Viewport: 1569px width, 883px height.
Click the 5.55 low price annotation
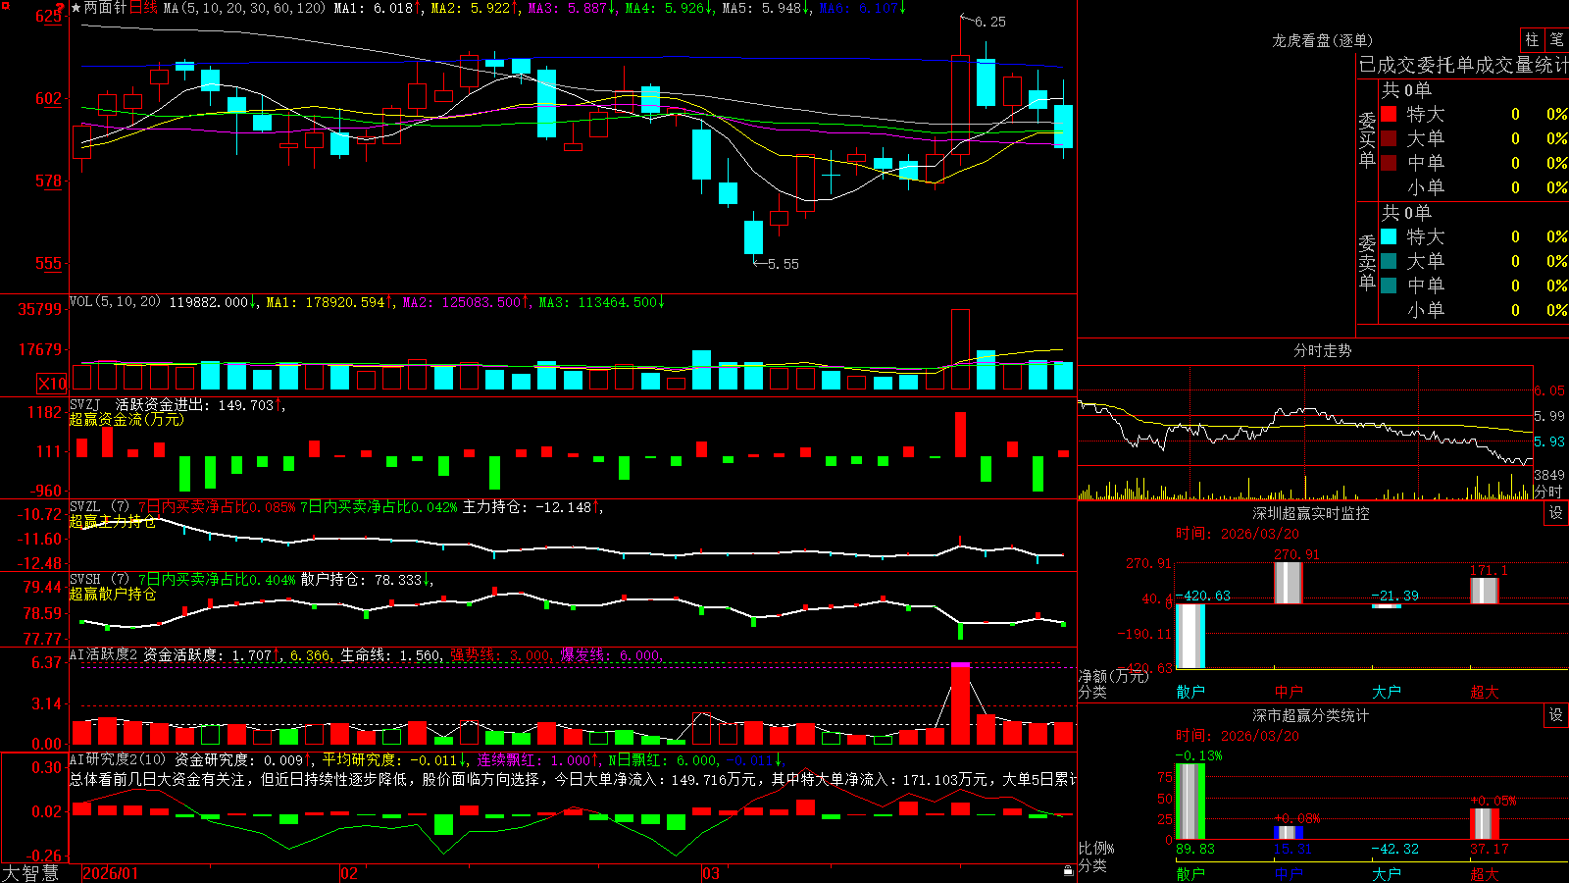coord(783,264)
